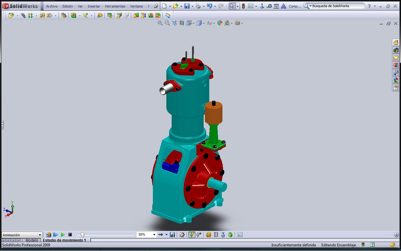
Task: Switch to Estudio de movimiento 1 tab
Action: point(64,240)
